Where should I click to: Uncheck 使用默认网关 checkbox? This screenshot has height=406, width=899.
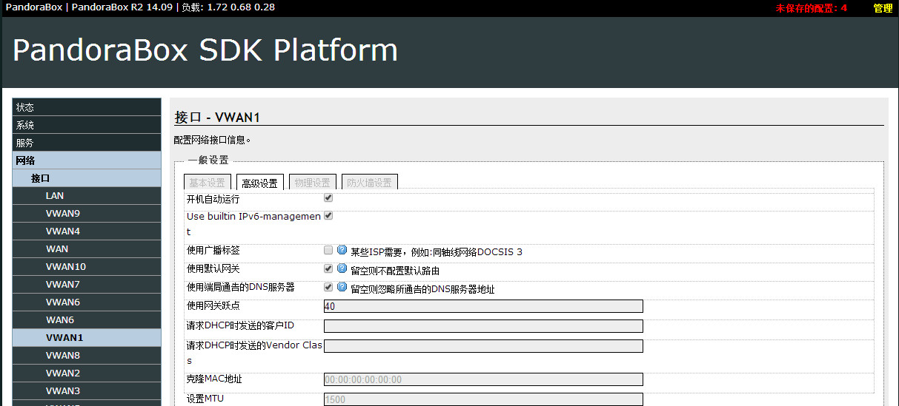click(x=328, y=269)
